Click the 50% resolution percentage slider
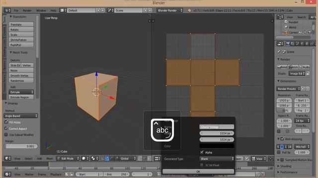Screen dimensions: 318x178 [284, 110]
